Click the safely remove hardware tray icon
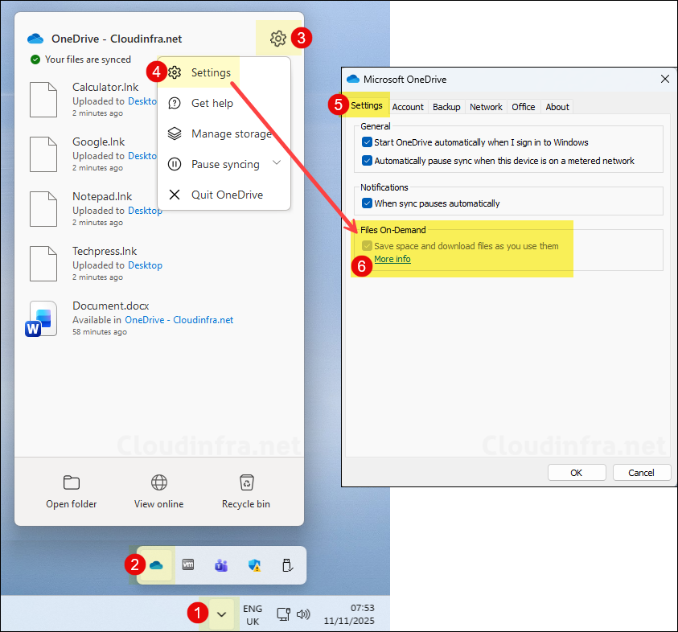 [x=287, y=565]
